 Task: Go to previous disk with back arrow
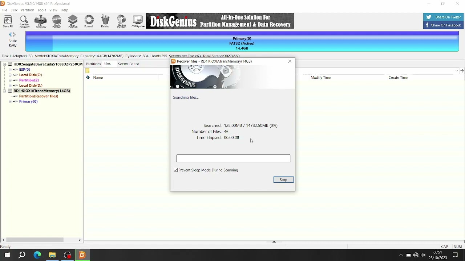pyautogui.click(x=10, y=34)
